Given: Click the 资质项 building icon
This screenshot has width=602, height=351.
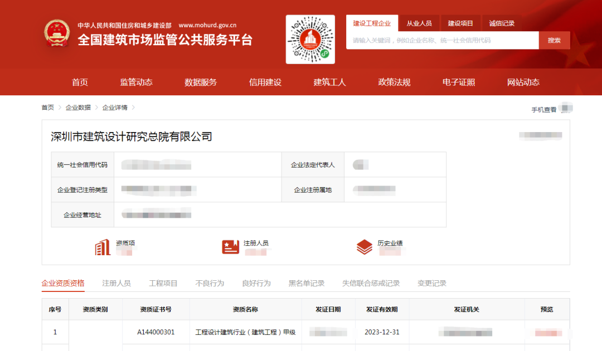Looking at the screenshot, I should [103, 247].
